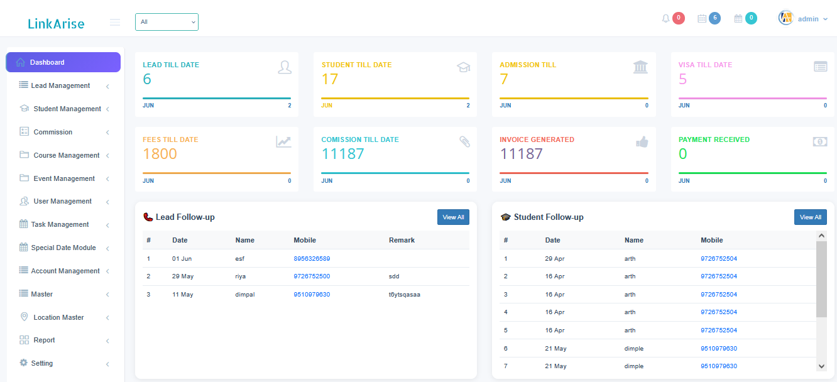This screenshot has width=837, height=382.
Task: Click the 1800 Fees Till Date value
Action: [160, 153]
